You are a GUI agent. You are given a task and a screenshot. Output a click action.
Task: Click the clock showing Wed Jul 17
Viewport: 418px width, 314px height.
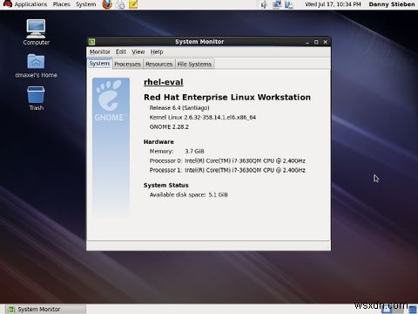[333, 4]
